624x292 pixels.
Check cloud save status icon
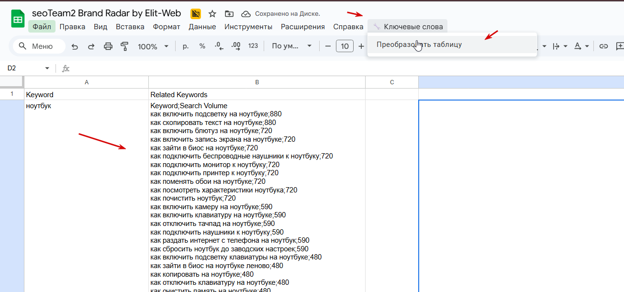245,14
